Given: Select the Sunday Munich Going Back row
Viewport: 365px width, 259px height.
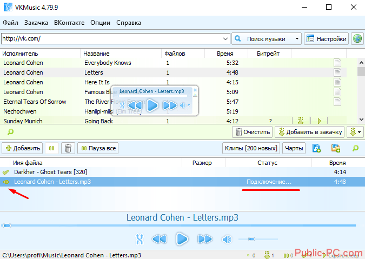Looking at the screenshot, I should [173, 121].
